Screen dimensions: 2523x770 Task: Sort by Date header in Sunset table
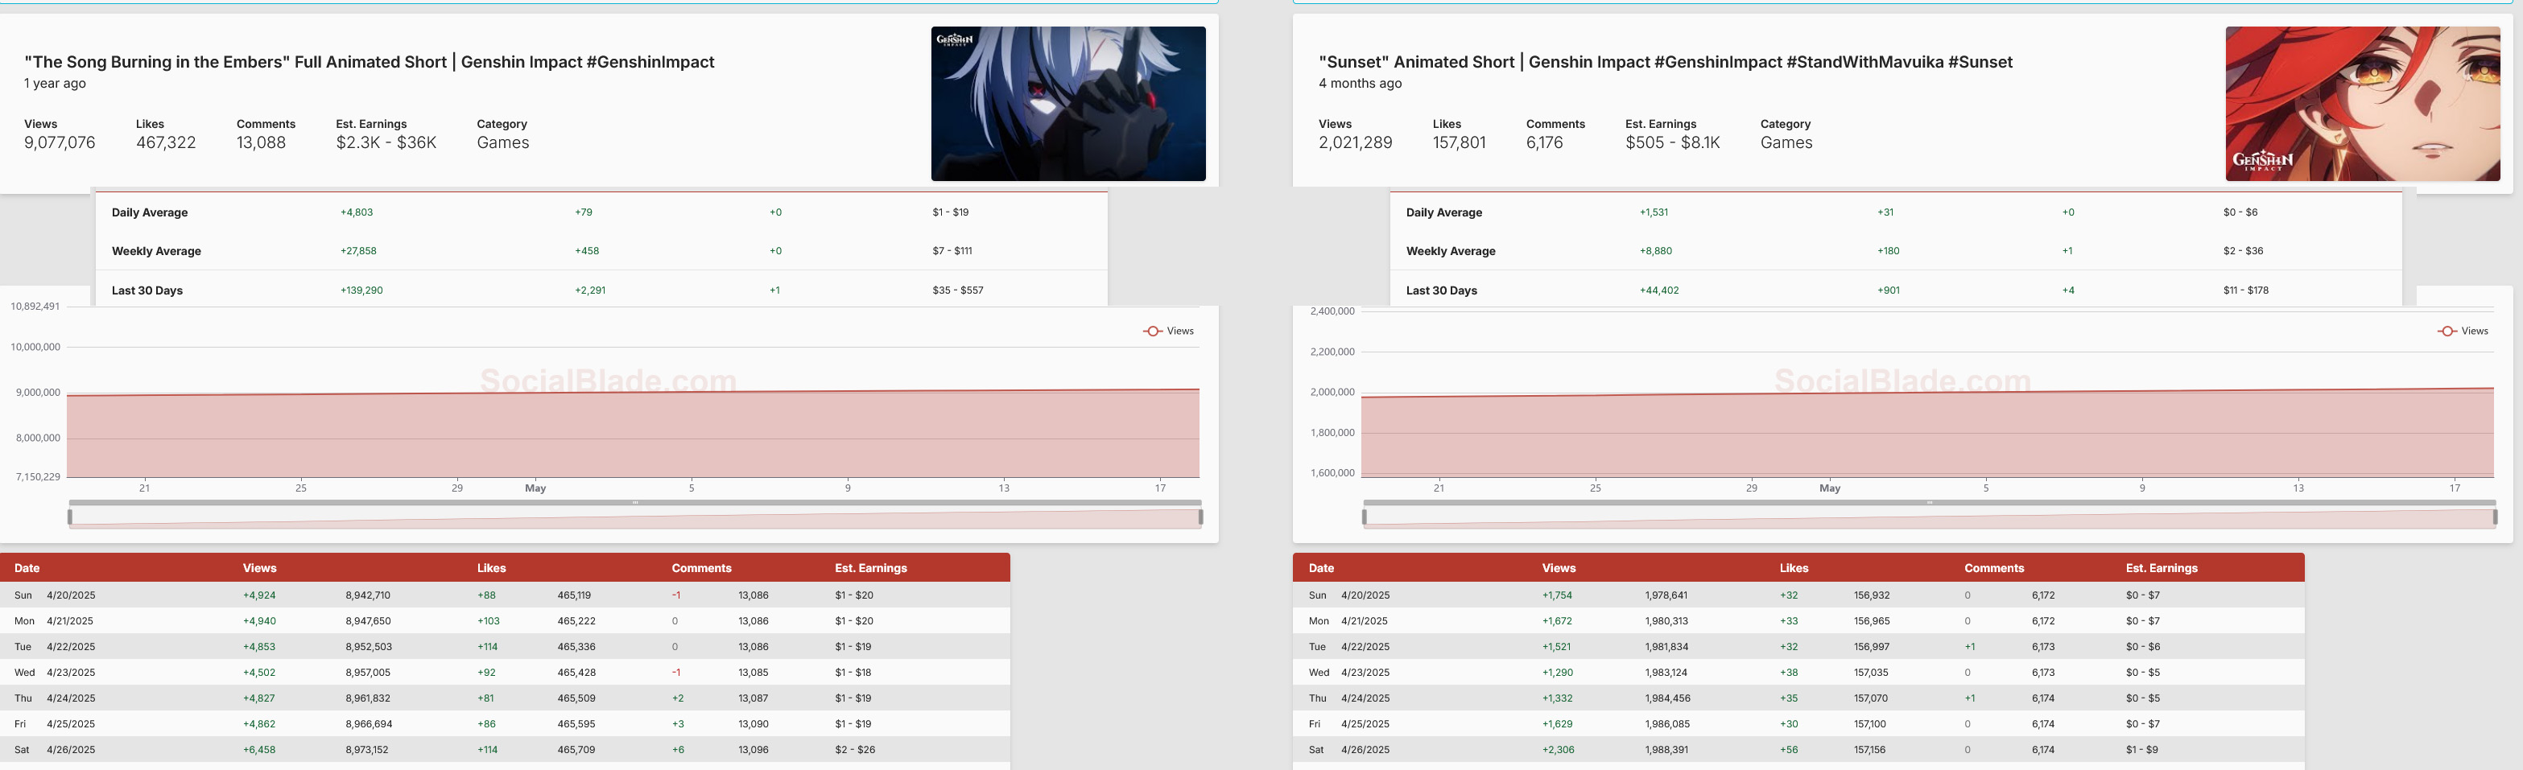coord(1321,567)
